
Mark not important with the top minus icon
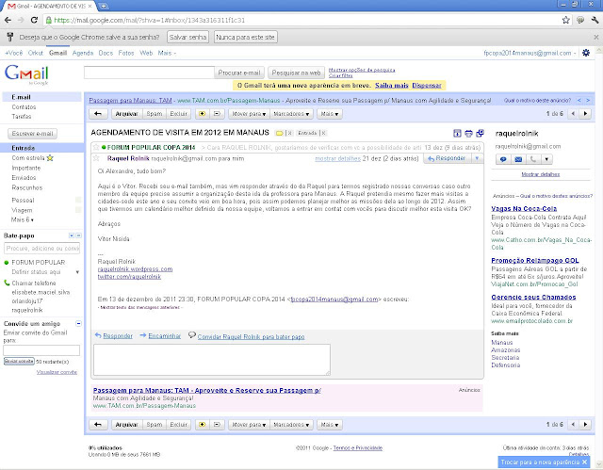217,114
